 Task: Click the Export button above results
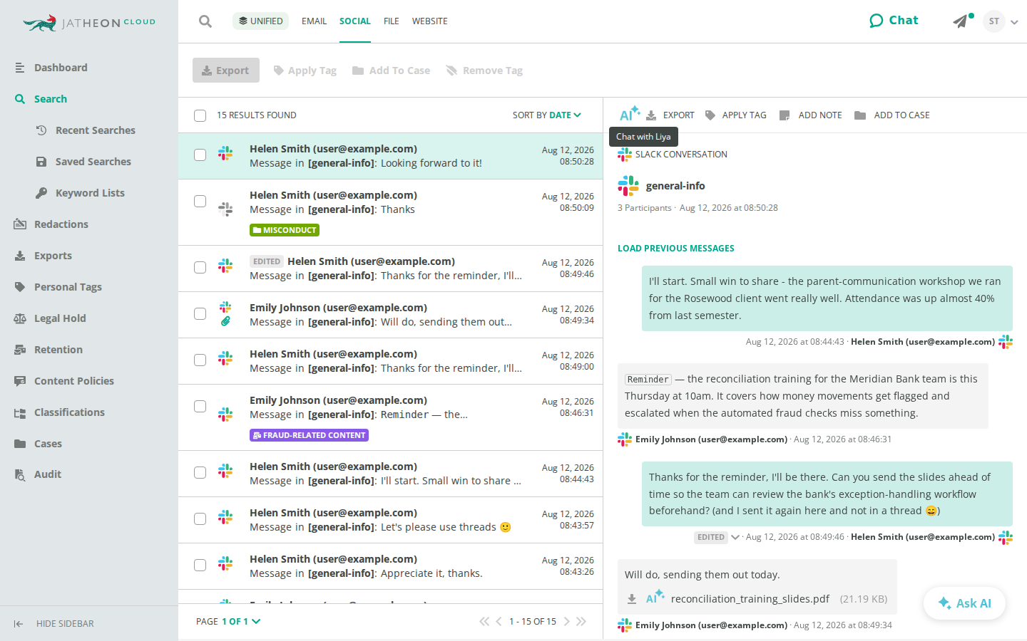click(x=226, y=71)
